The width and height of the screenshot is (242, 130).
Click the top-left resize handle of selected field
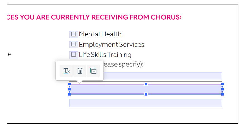[69, 84]
